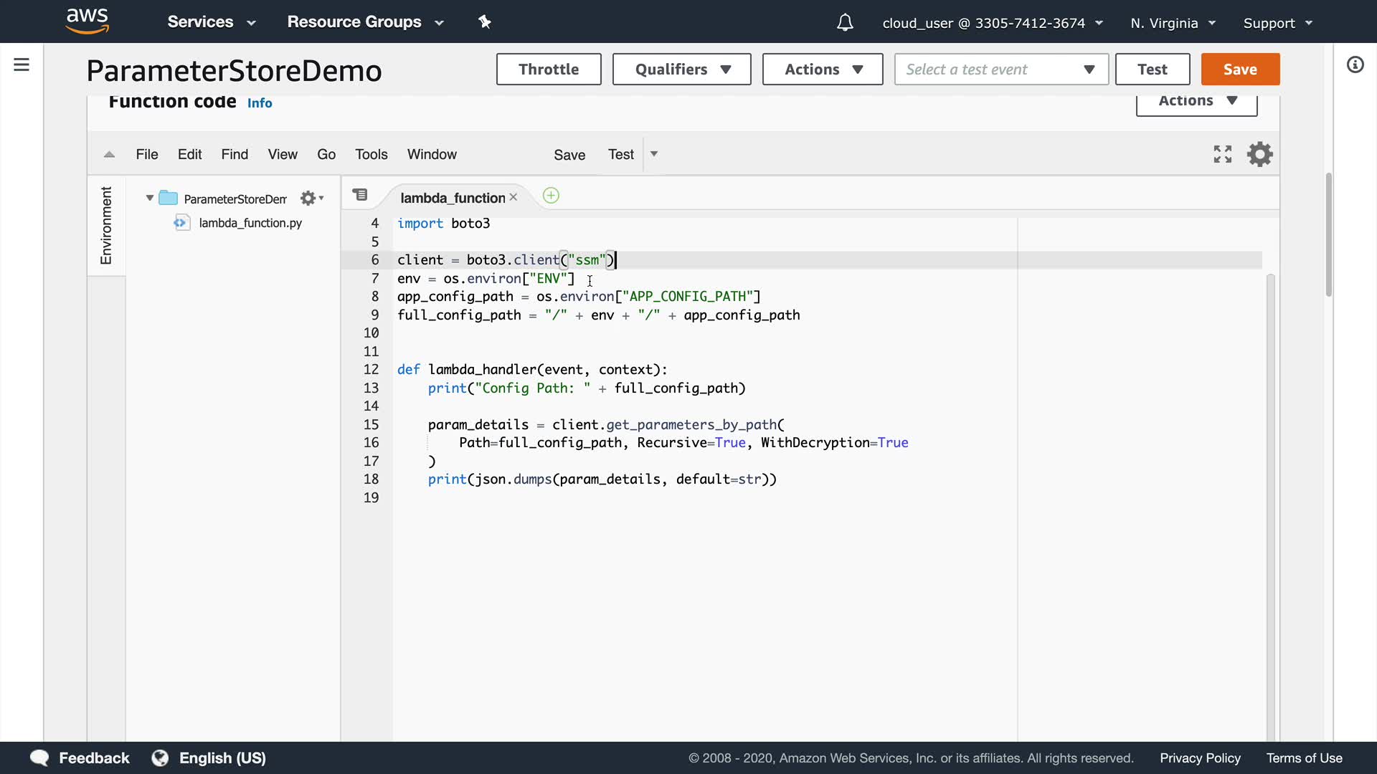
Task: Open lambda_function.py in file tree
Action: click(x=250, y=223)
